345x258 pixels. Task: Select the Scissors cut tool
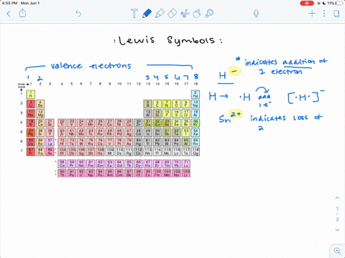tap(185, 14)
